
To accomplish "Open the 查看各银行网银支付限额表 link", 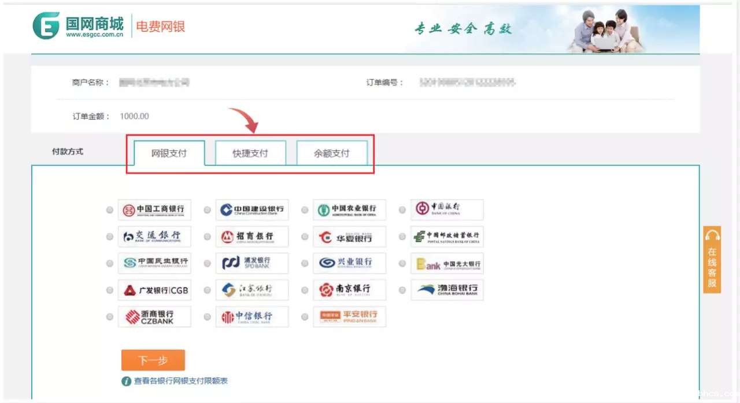I will coord(180,381).
